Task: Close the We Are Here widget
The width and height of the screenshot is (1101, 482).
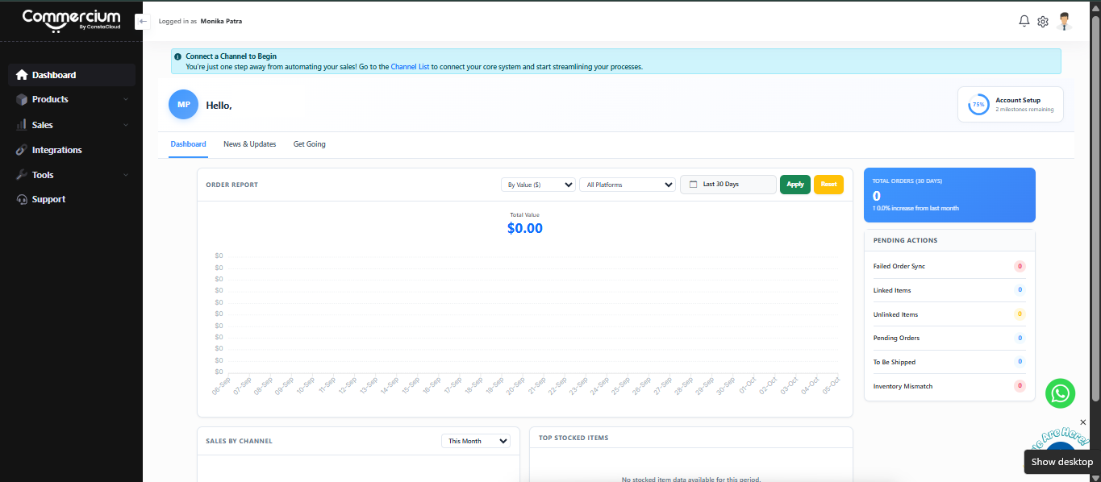Action: [1082, 422]
